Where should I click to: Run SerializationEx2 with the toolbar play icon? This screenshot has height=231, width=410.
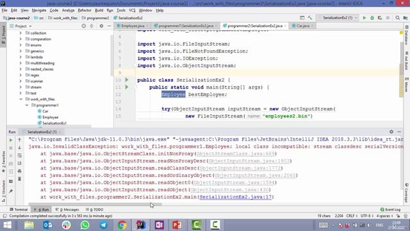[365, 18]
